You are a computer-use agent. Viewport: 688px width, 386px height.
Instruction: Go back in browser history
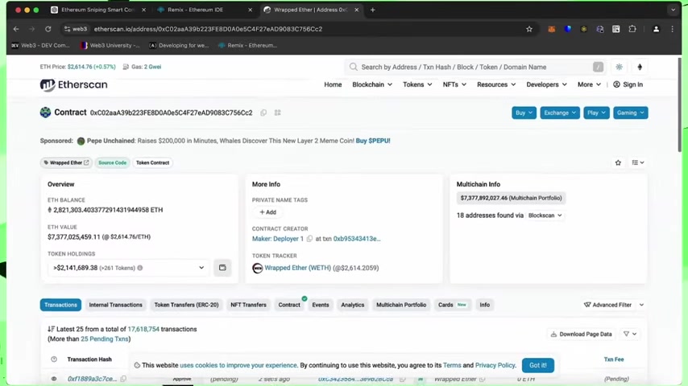coord(16,29)
